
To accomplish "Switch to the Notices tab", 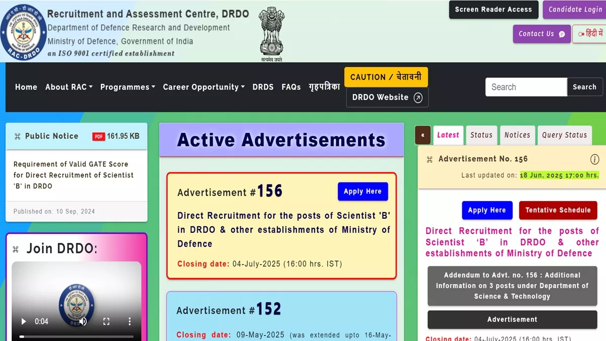I will (518, 135).
